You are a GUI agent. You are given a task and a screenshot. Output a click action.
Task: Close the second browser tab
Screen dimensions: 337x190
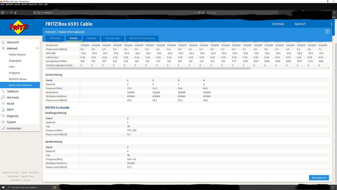pyautogui.click(x=86, y=8)
